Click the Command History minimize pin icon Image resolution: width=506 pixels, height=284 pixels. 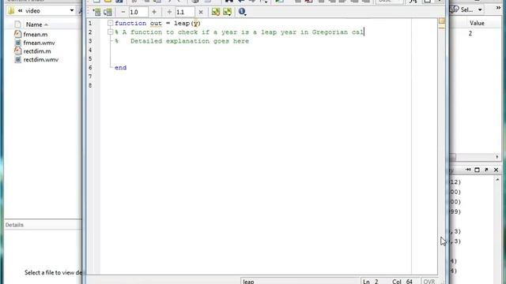468,170
